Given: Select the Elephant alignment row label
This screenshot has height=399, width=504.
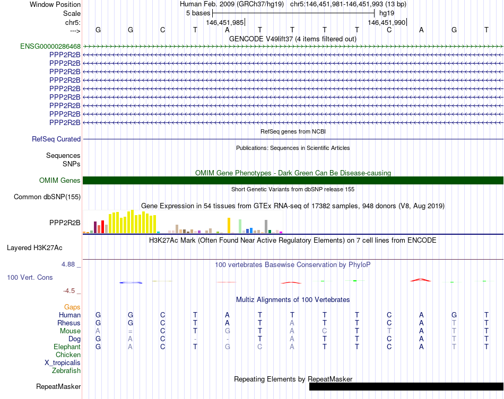Looking at the screenshot, I should pyautogui.click(x=67, y=347).
